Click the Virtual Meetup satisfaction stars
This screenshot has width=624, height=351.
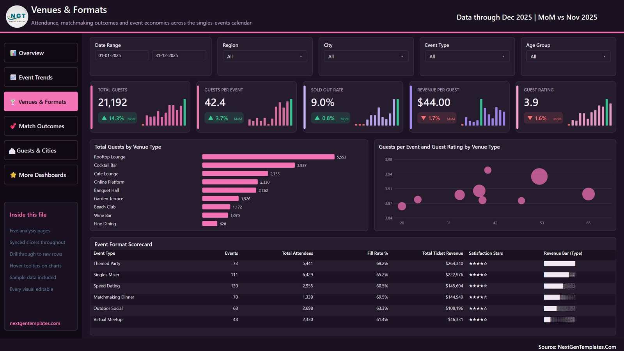[x=478, y=320]
